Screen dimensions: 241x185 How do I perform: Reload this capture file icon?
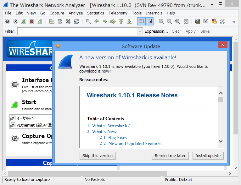[76, 21]
